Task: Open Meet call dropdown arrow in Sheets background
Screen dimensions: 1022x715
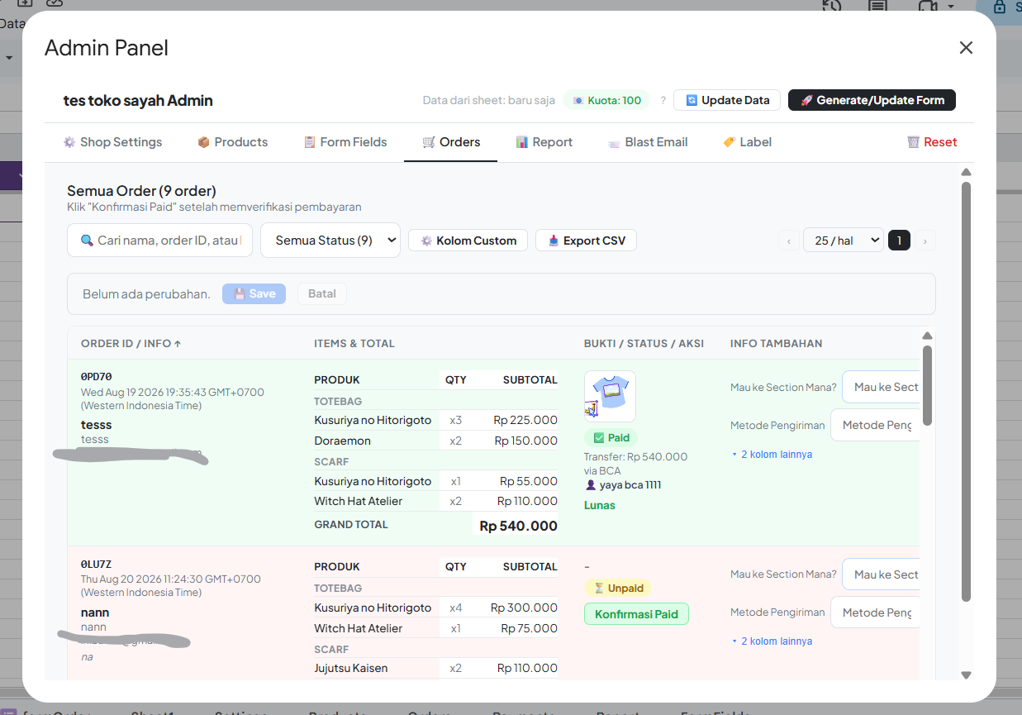Action: pos(950,7)
